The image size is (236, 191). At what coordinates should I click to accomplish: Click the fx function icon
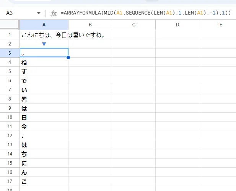click(54, 13)
